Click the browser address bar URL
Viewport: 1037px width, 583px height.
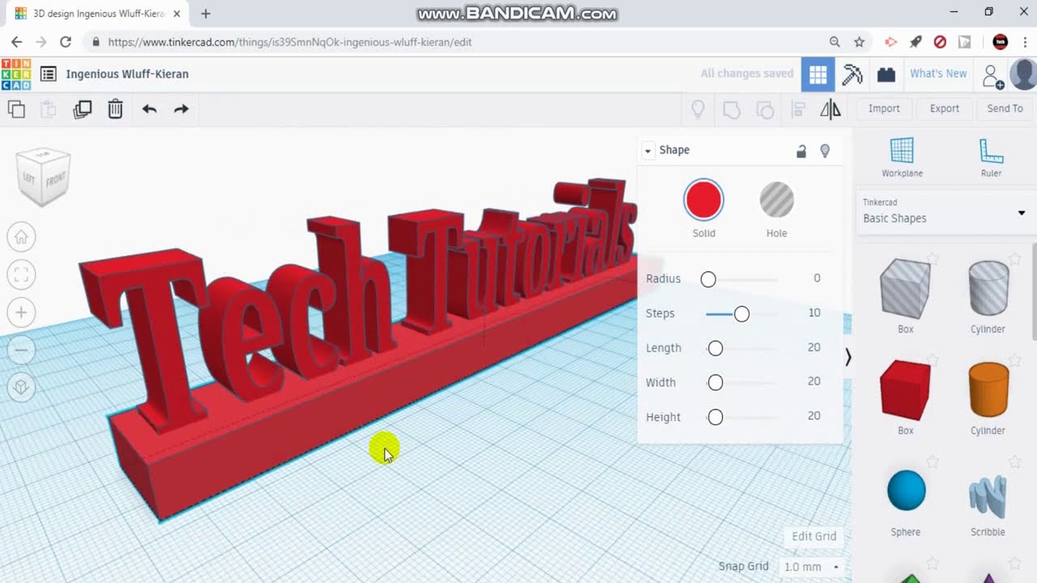pyautogui.click(x=289, y=42)
